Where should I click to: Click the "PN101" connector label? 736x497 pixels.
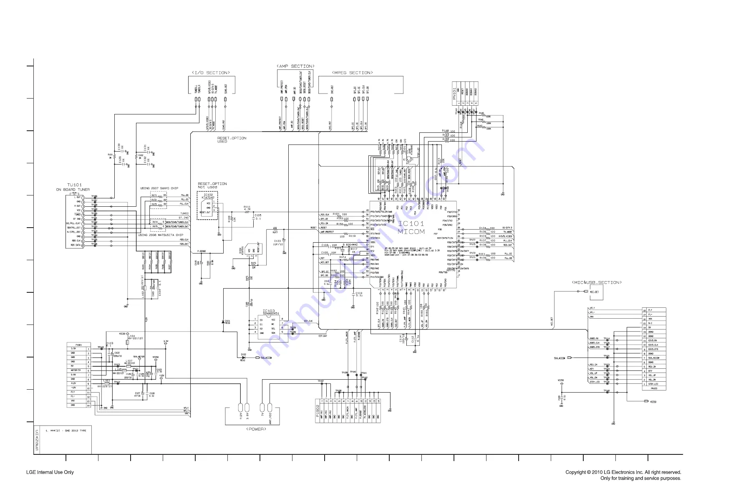click(454, 94)
